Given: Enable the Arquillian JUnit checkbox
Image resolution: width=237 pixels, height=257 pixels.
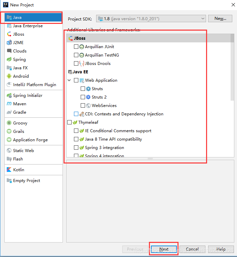Looking at the screenshot, I should (76, 47).
